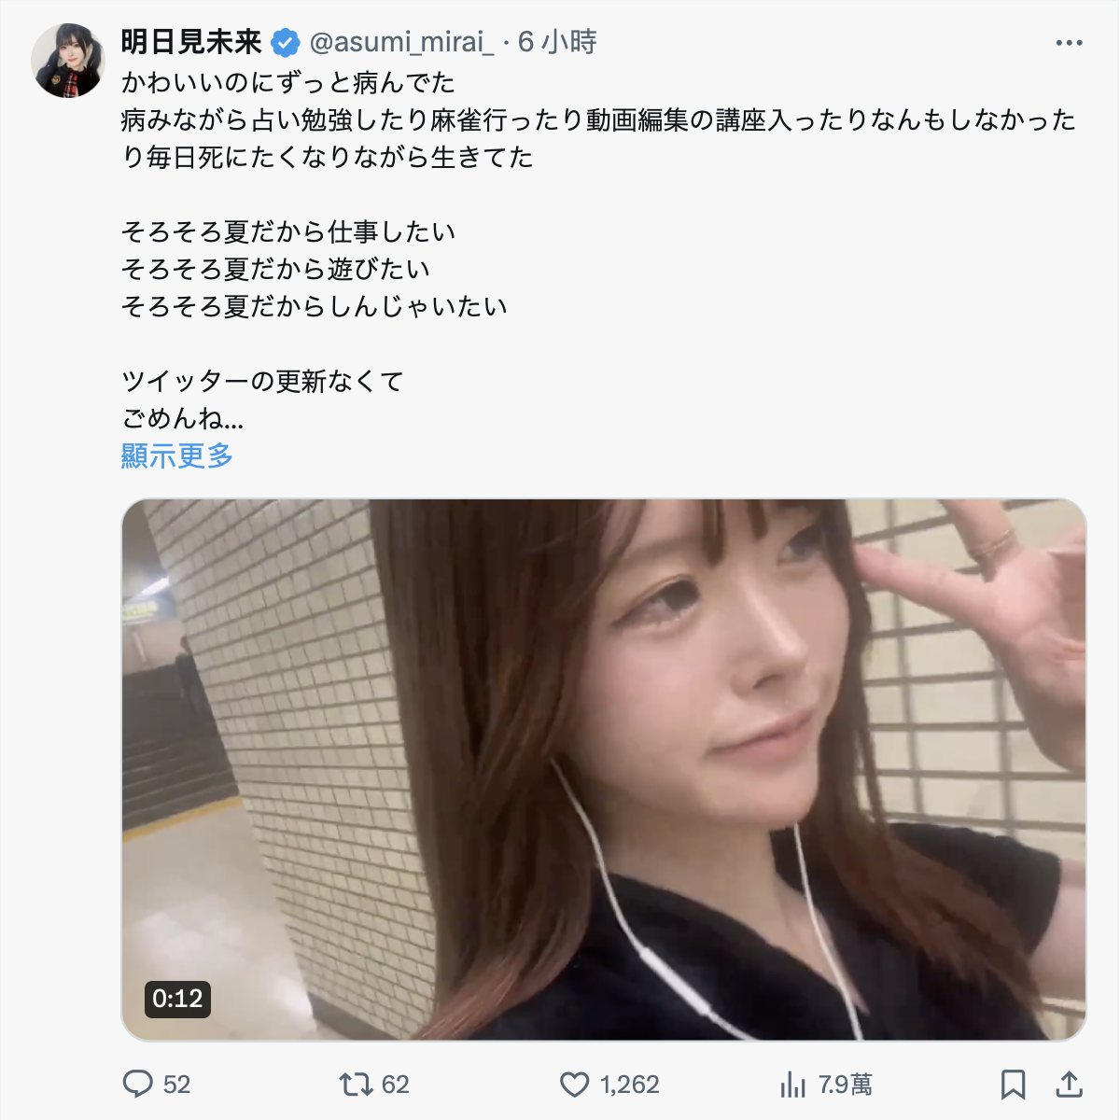Click the 7.9萬 views count
This screenshot has width=1120, height=1120.
[x=845, y=1084]
